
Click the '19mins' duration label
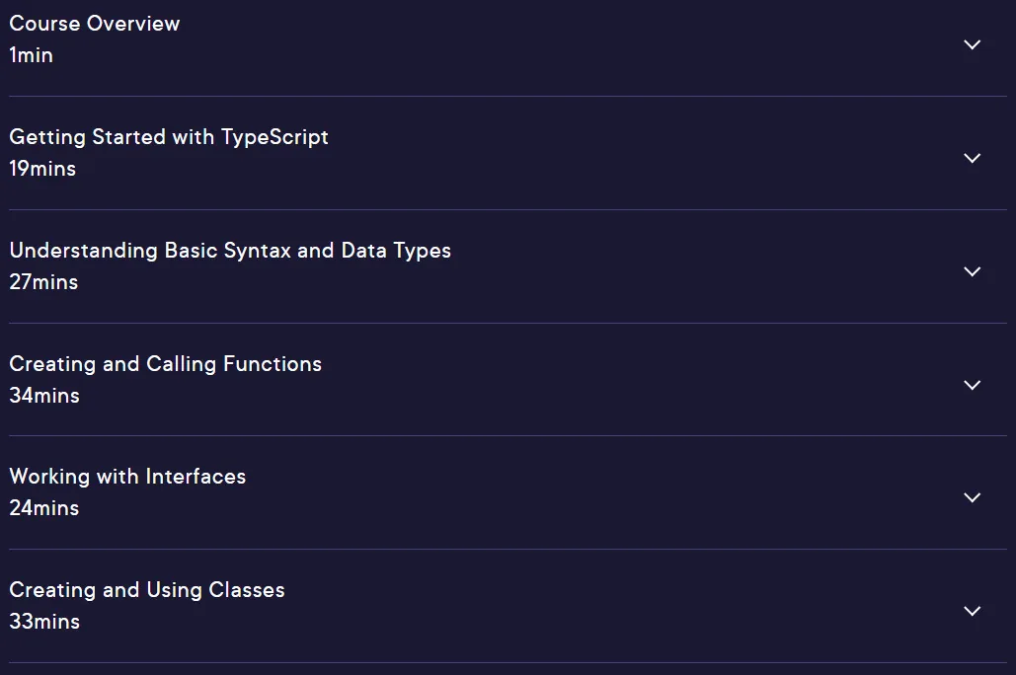pyautogui.click(x=42, y=169)
